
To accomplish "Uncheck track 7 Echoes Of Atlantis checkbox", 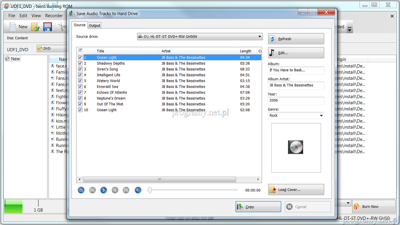I will [x=80, y=92].
